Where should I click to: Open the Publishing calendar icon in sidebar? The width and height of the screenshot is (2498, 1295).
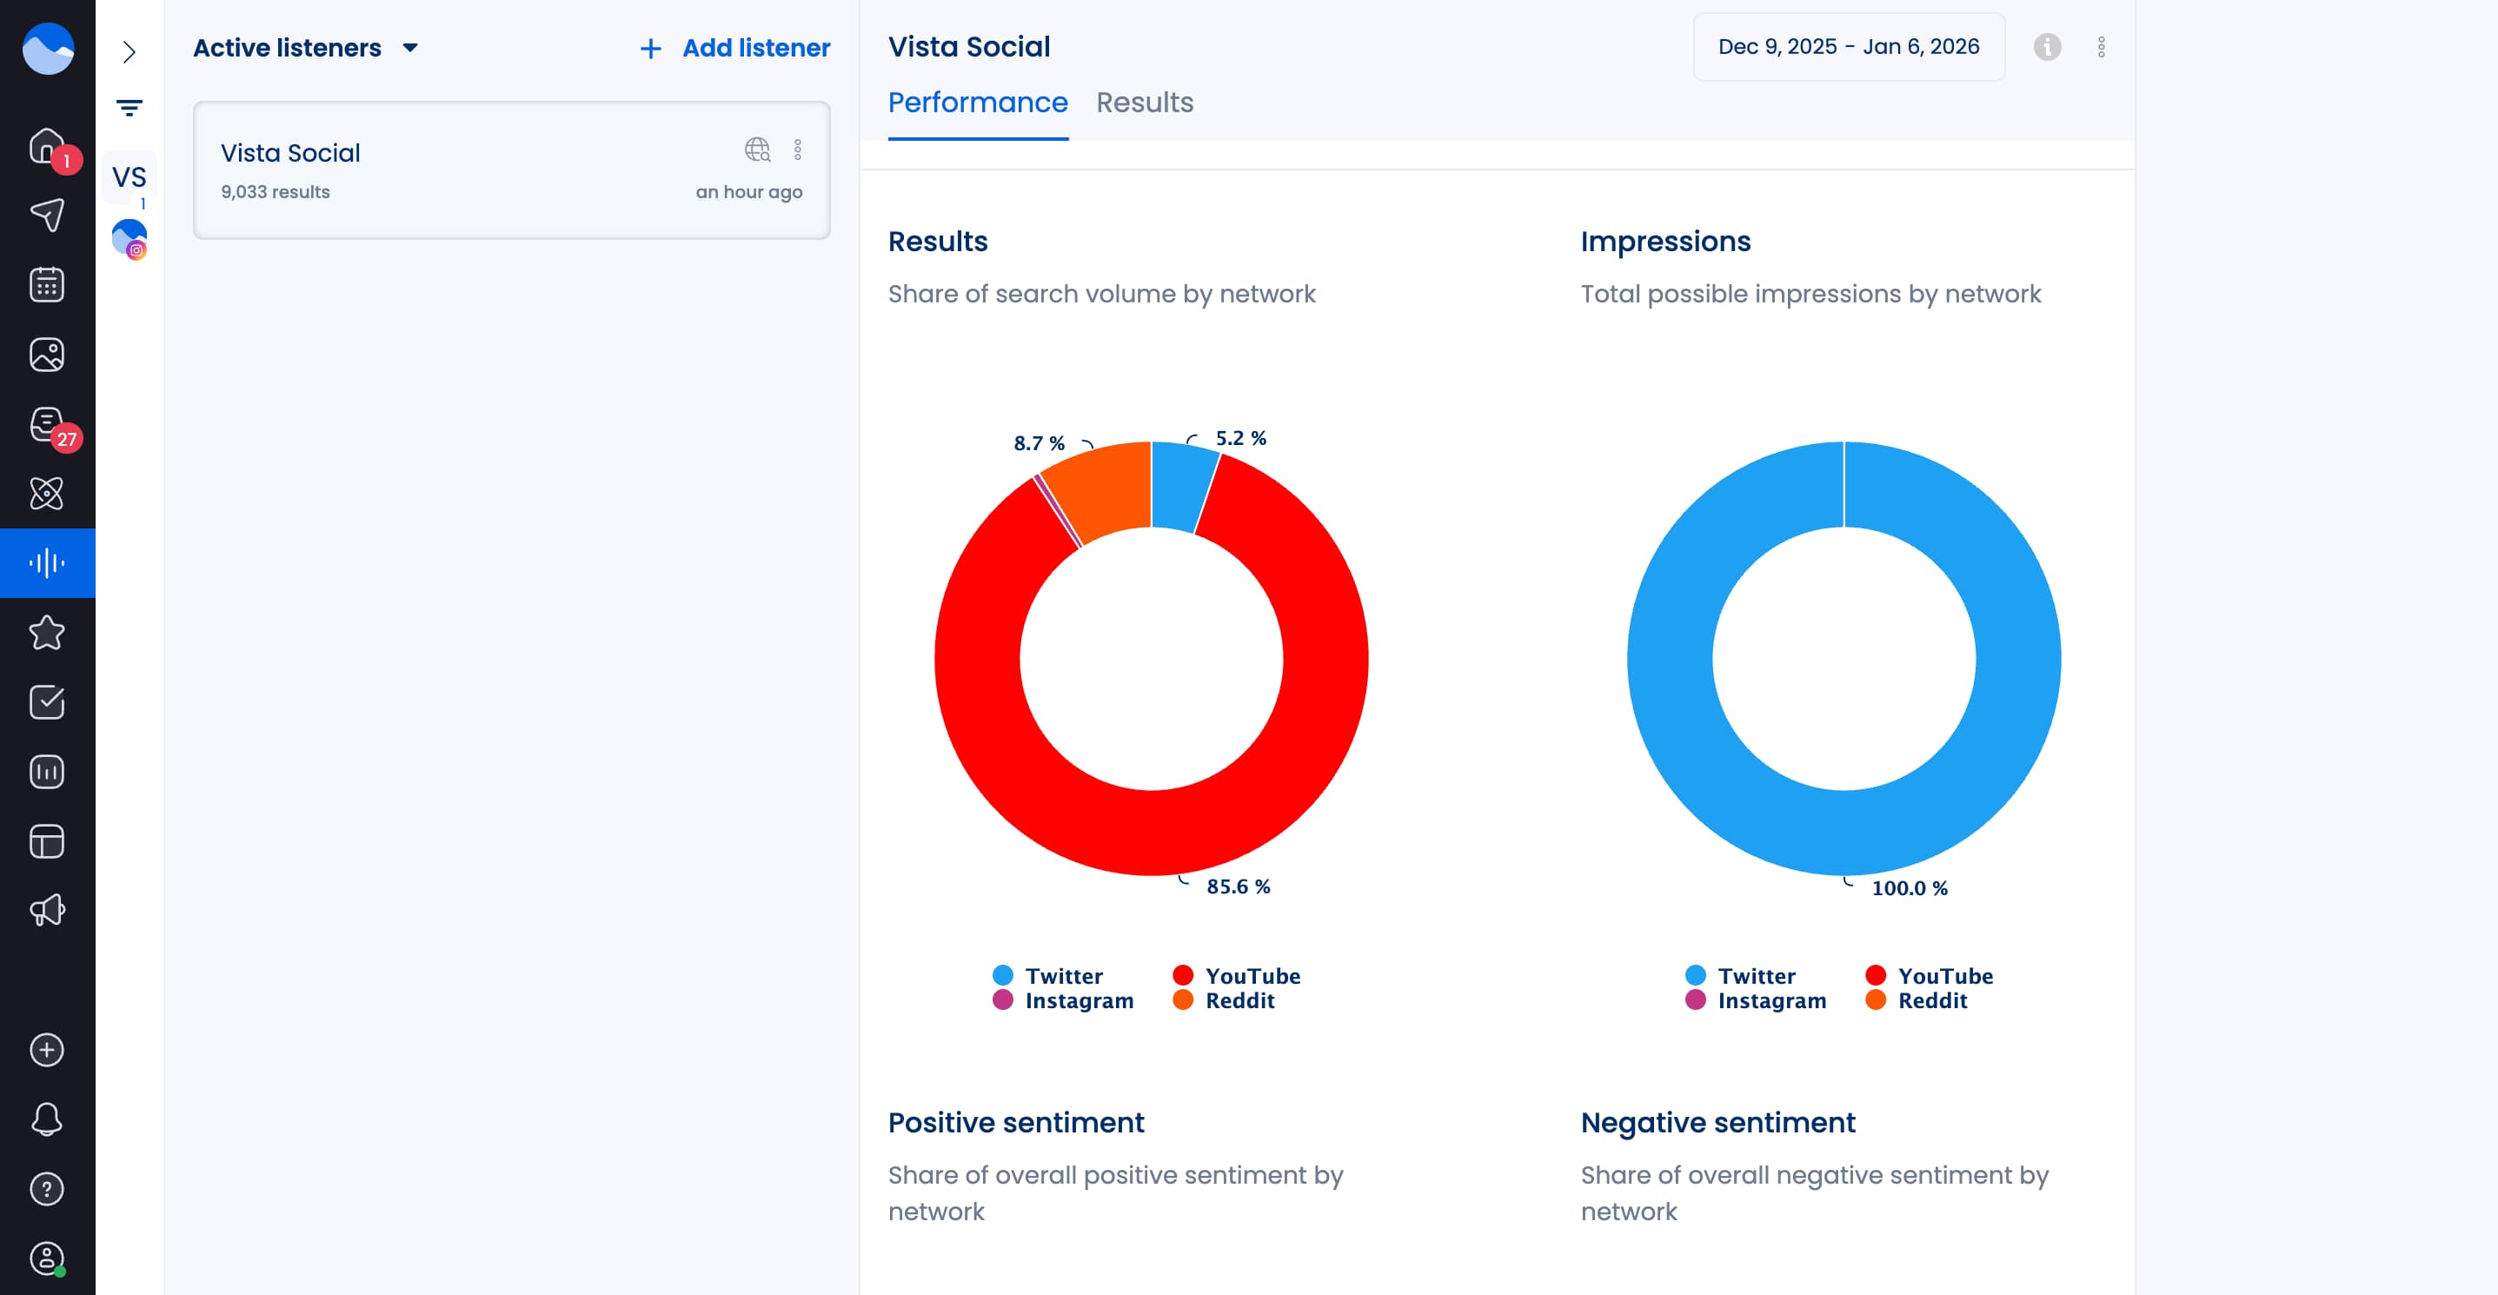(47, 283)
